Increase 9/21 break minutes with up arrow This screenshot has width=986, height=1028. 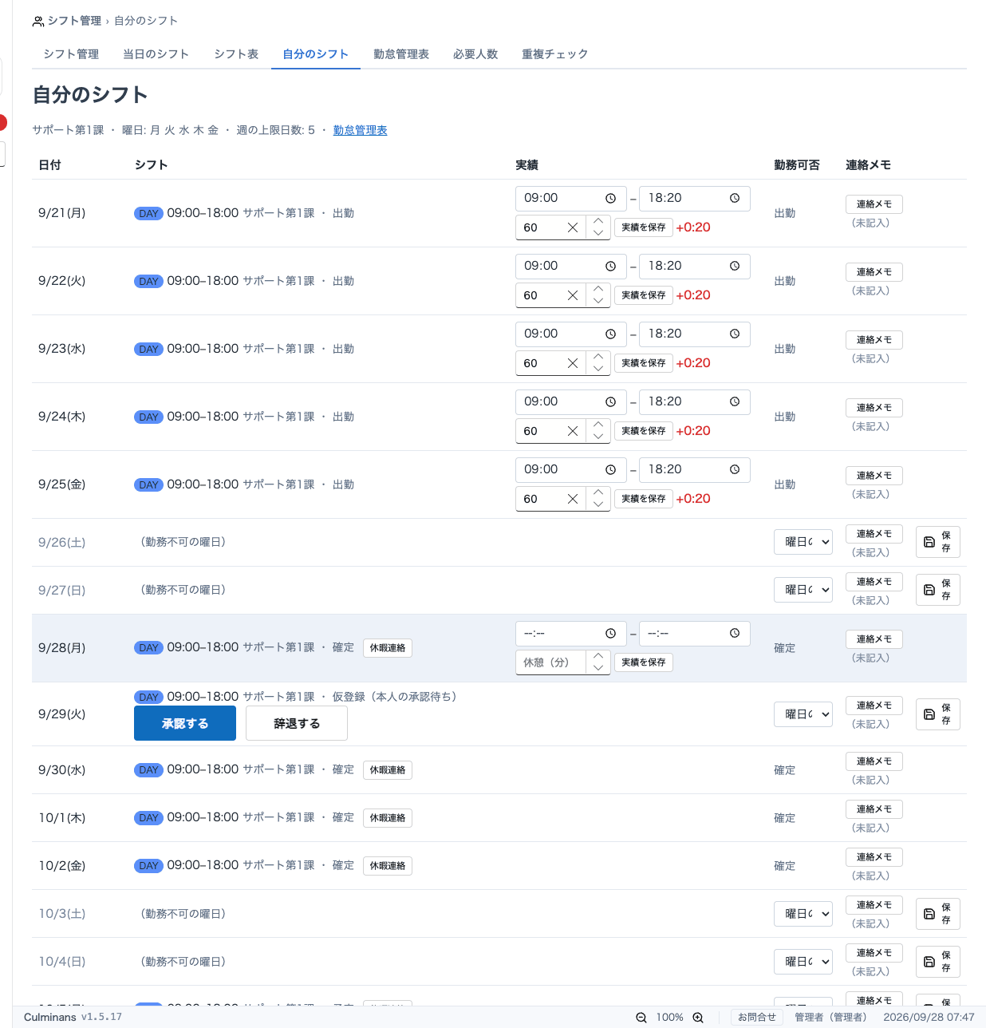click(598, 221)
